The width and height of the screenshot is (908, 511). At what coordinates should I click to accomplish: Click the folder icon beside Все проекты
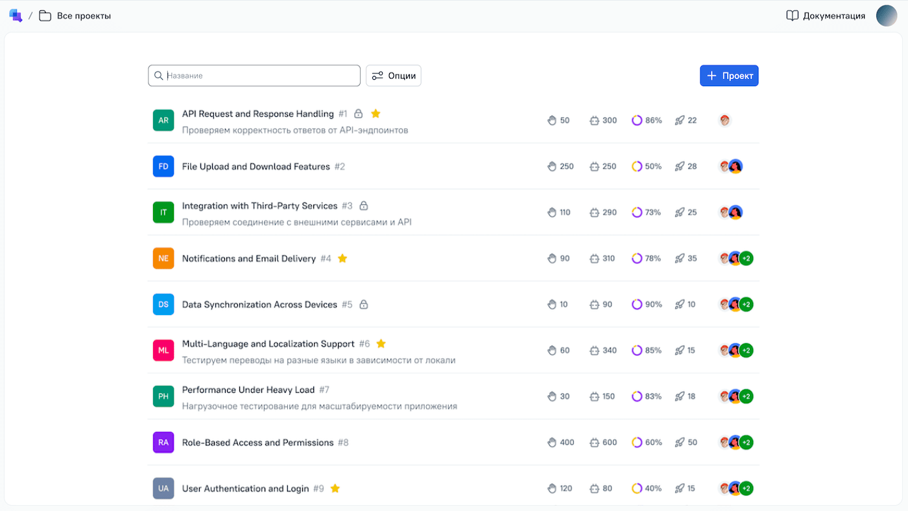[x=45, y=16]
